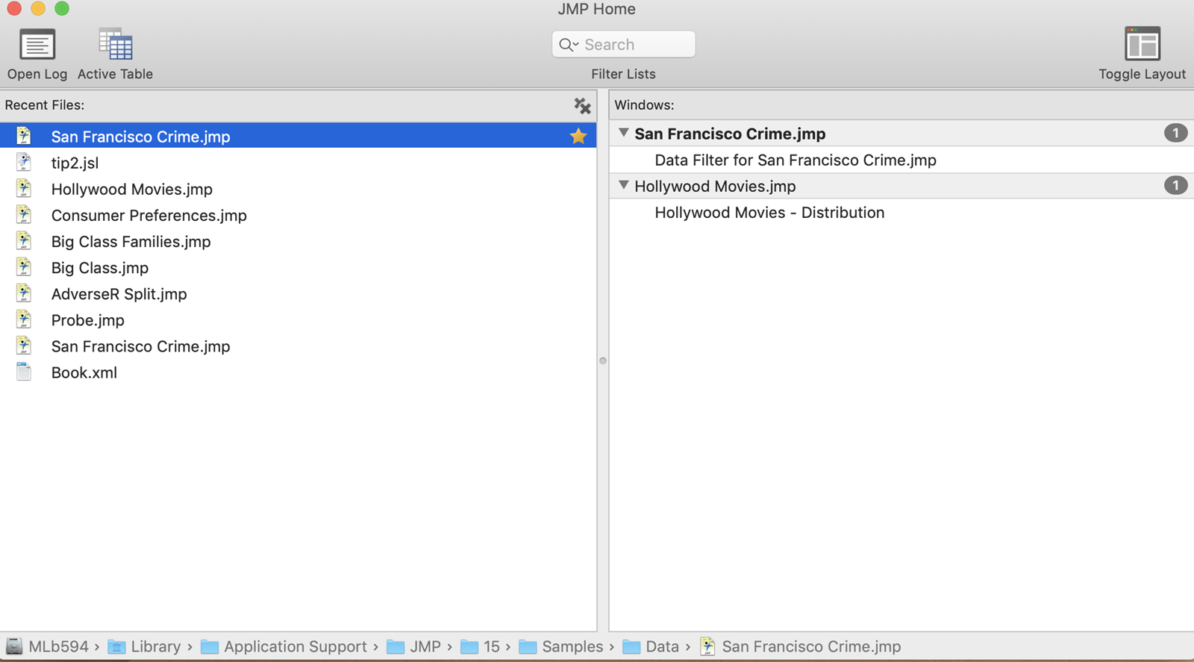Click the Active Table toolbar icon
This screenshot has width=1194, height=662.
coord(115,45)
